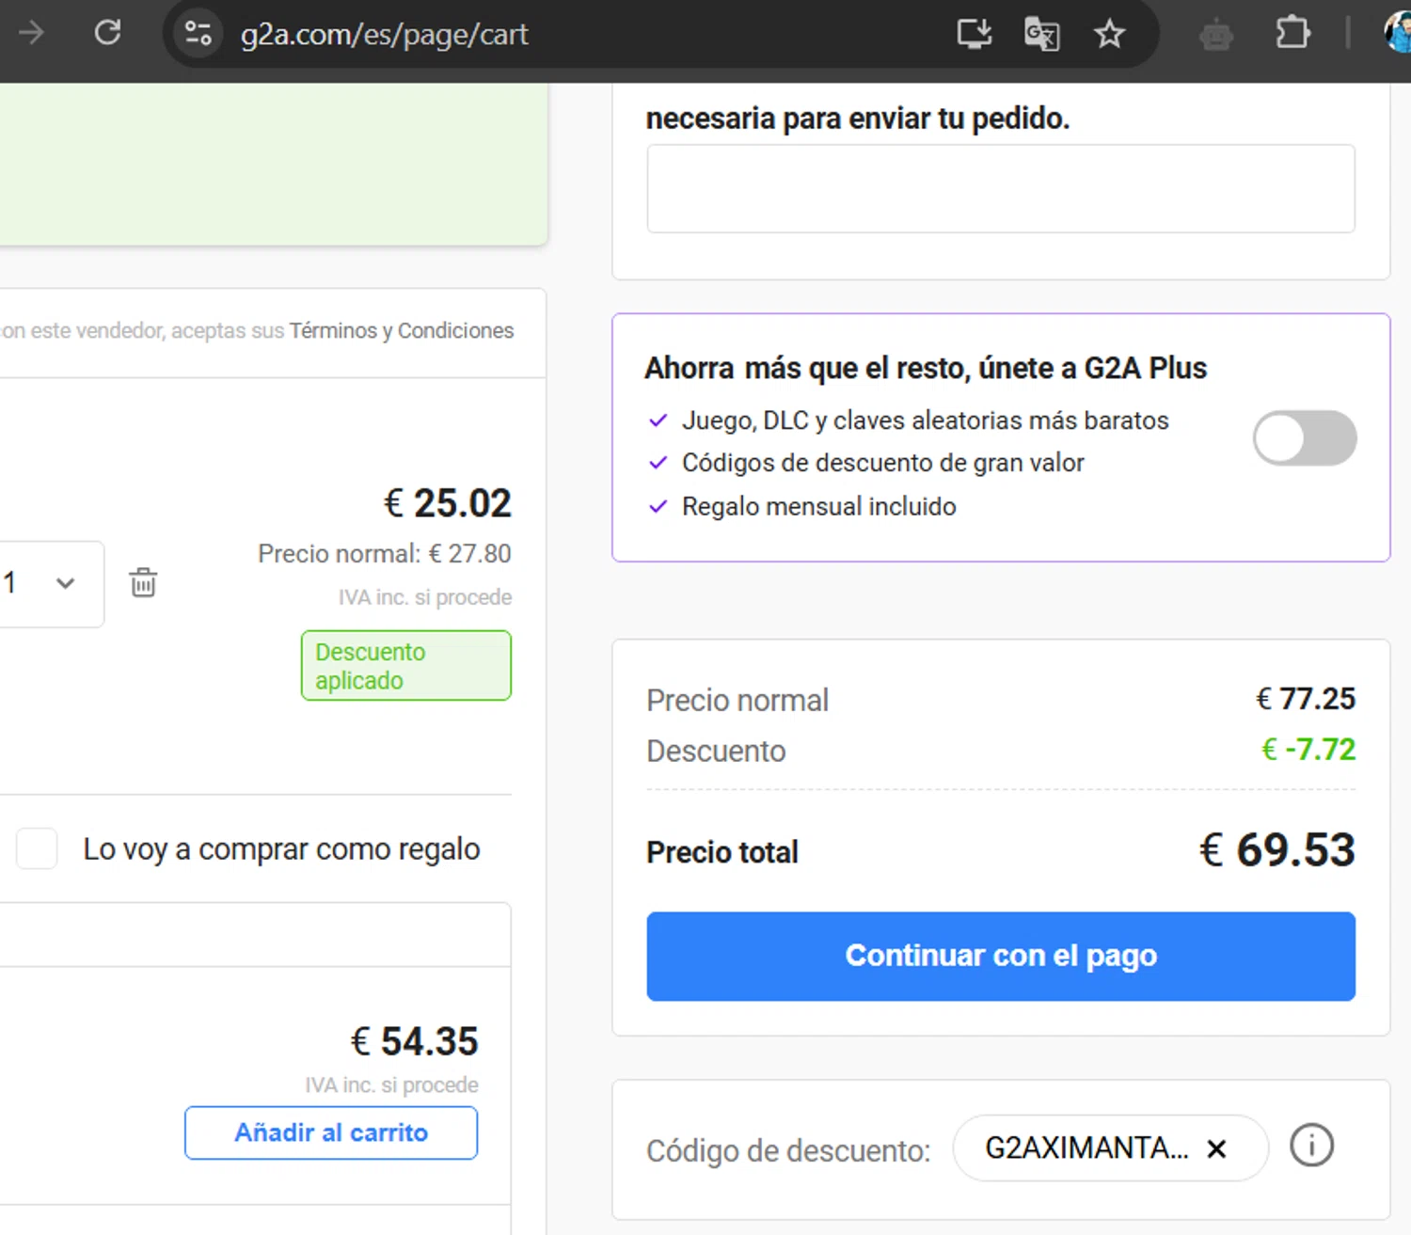Image resolution: width=1411 pixels, height=1235 pixels.
Task: Click info icon beside discount code
Action: (1311, 1147)
